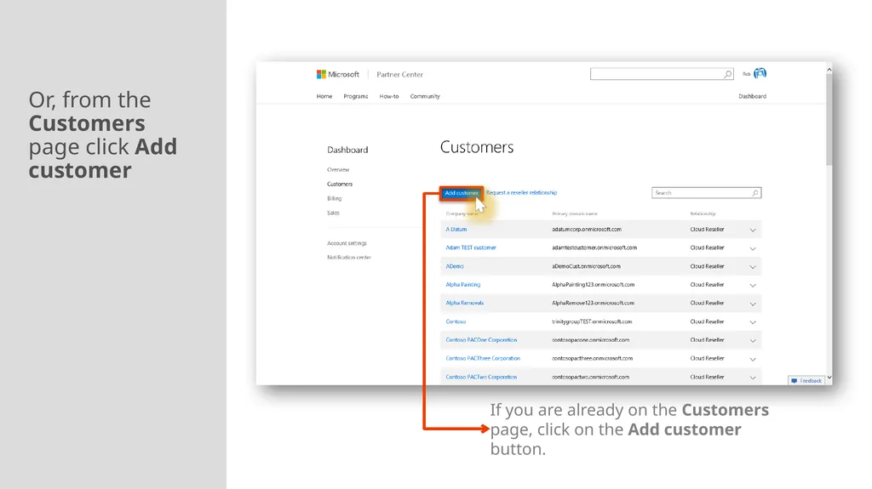
Task: Click the Dashboard sidebar heading
Action: pos(347,150)
